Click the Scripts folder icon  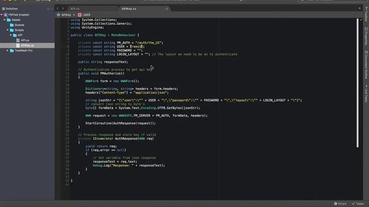coord(12,30)
